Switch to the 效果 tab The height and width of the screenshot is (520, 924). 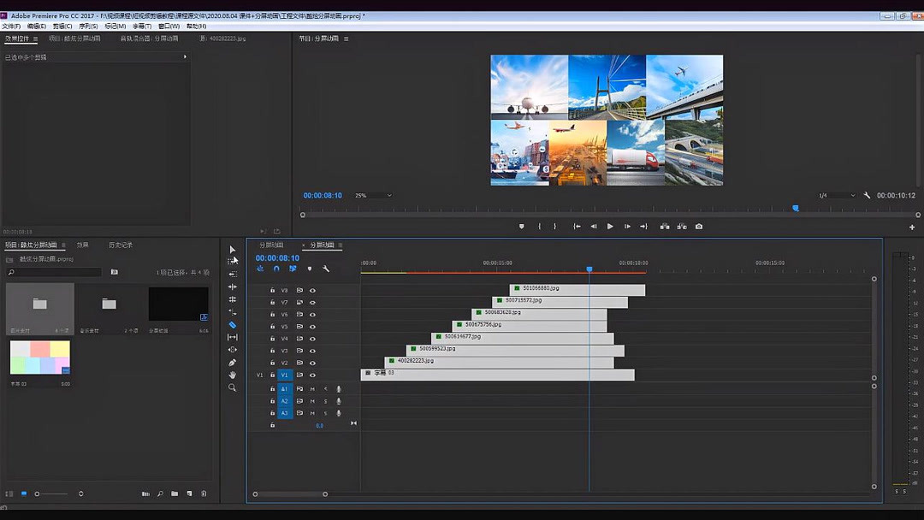point(83,245)
